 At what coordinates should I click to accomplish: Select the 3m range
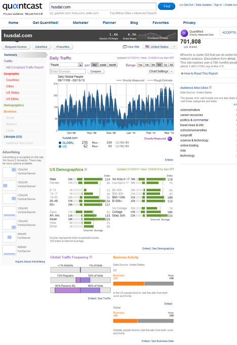[153, 65]
